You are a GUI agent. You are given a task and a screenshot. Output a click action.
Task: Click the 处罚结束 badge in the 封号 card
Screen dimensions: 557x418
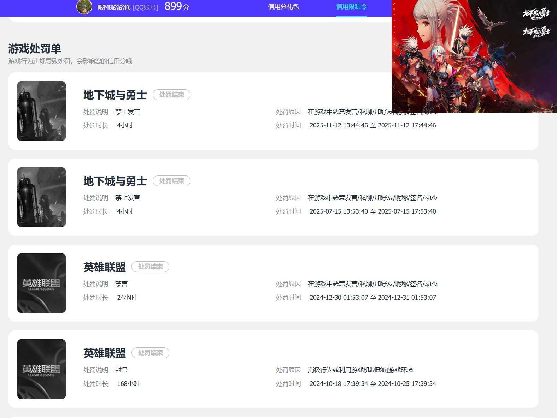(x=150, y=353)
